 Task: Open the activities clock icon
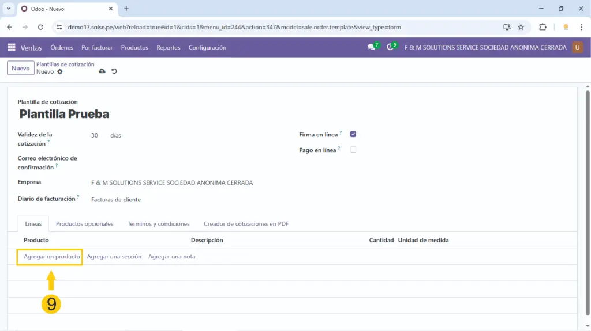coord(390,47)
